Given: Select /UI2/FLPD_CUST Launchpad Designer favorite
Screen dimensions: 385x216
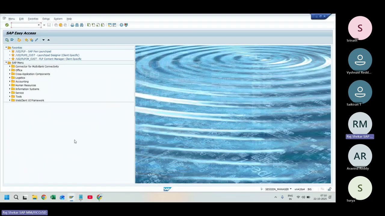Looking at the screenshot, I should (48, 55).
